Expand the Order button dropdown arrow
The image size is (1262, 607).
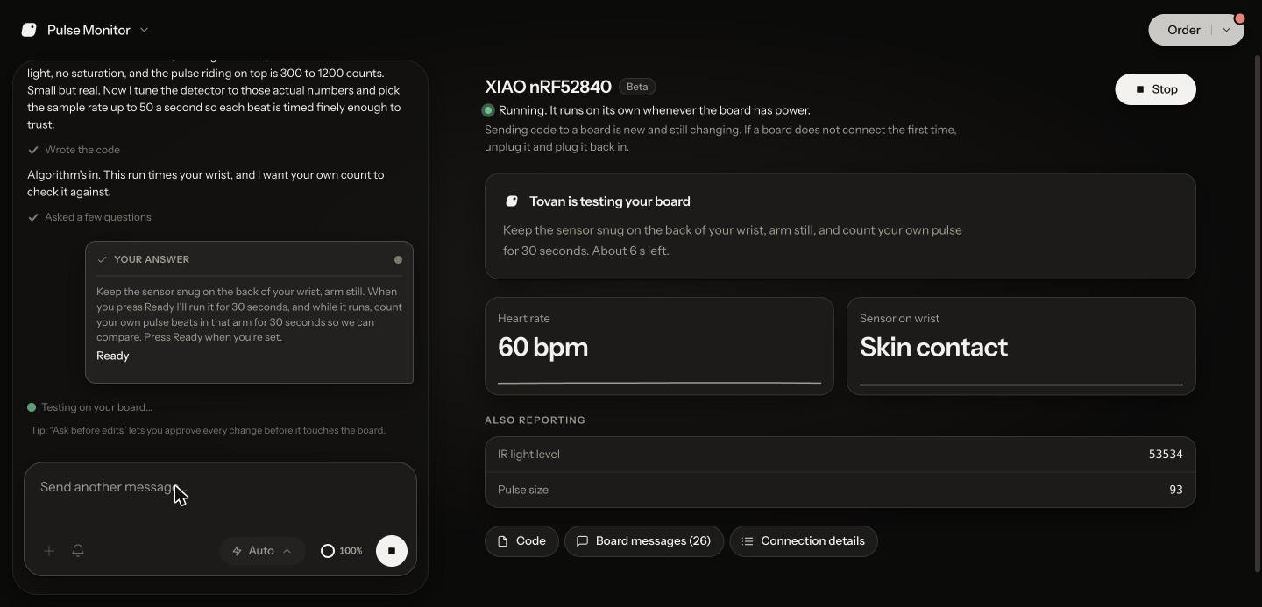point(1227,30)
